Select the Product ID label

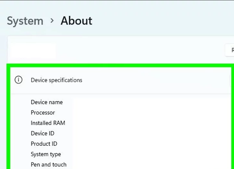44,144
